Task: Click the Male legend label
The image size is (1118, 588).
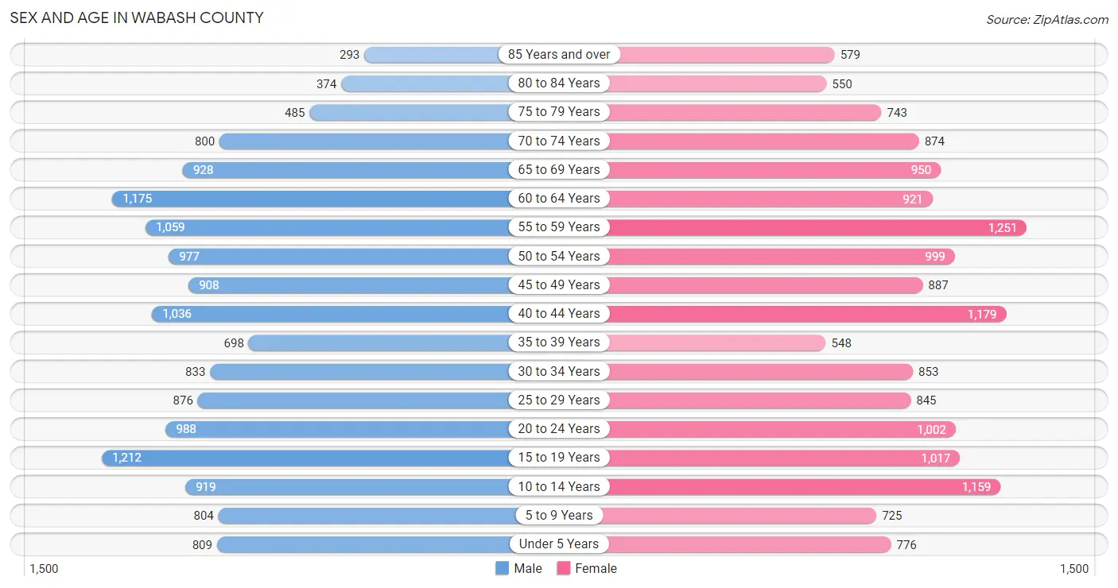Action: (528, 568)
